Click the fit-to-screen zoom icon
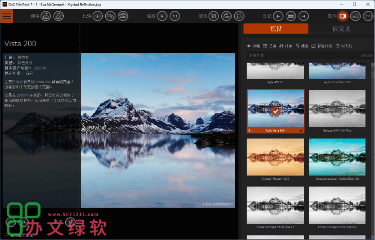 pyautogui.click(x=162, y=16)
